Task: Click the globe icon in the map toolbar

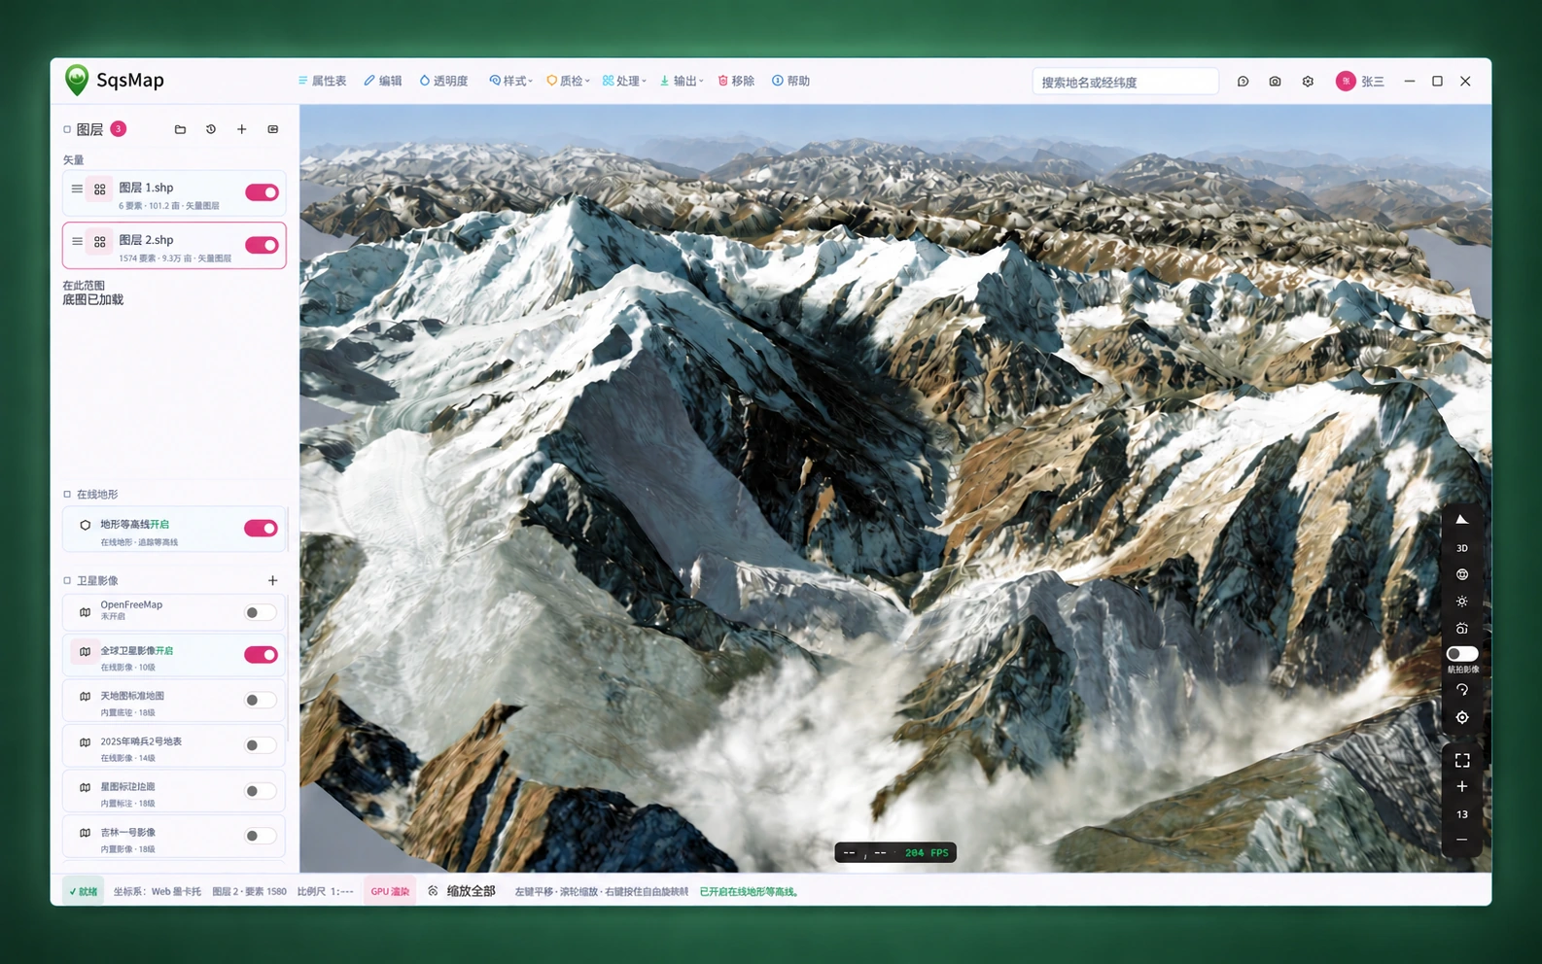Action: pyautogui.click(x=1461, y=574)
